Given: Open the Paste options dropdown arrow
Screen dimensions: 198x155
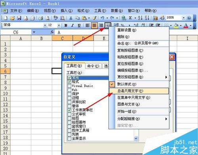Looking at the screenshot, I should (89, 18).
